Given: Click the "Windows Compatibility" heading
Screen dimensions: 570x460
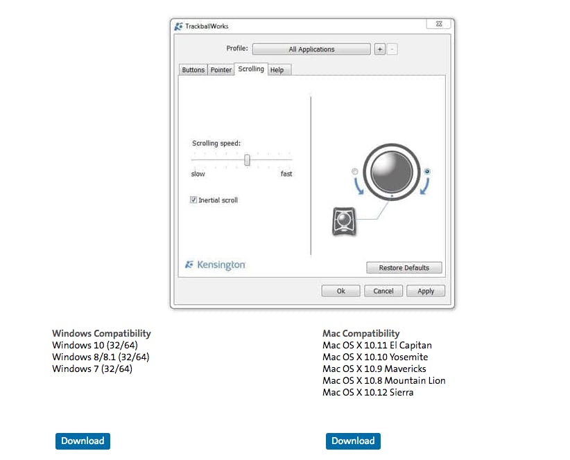Looking at the screenshot, I should [101, 333].
